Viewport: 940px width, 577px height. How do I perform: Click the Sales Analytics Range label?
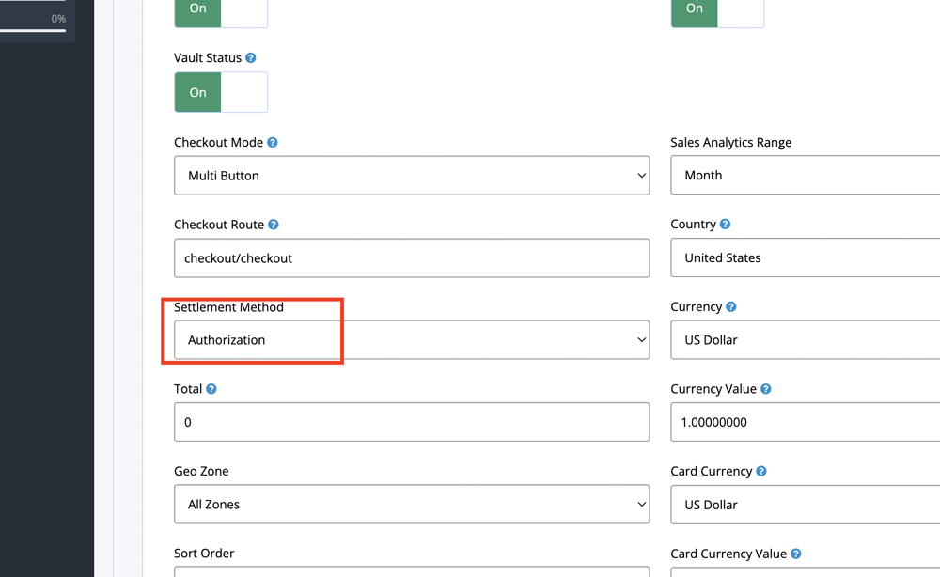click(730, 143)
